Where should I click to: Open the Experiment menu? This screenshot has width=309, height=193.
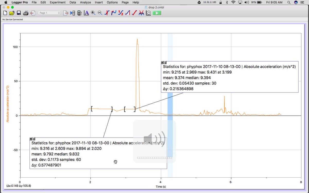pyautogui.click(x=58, y=2)
